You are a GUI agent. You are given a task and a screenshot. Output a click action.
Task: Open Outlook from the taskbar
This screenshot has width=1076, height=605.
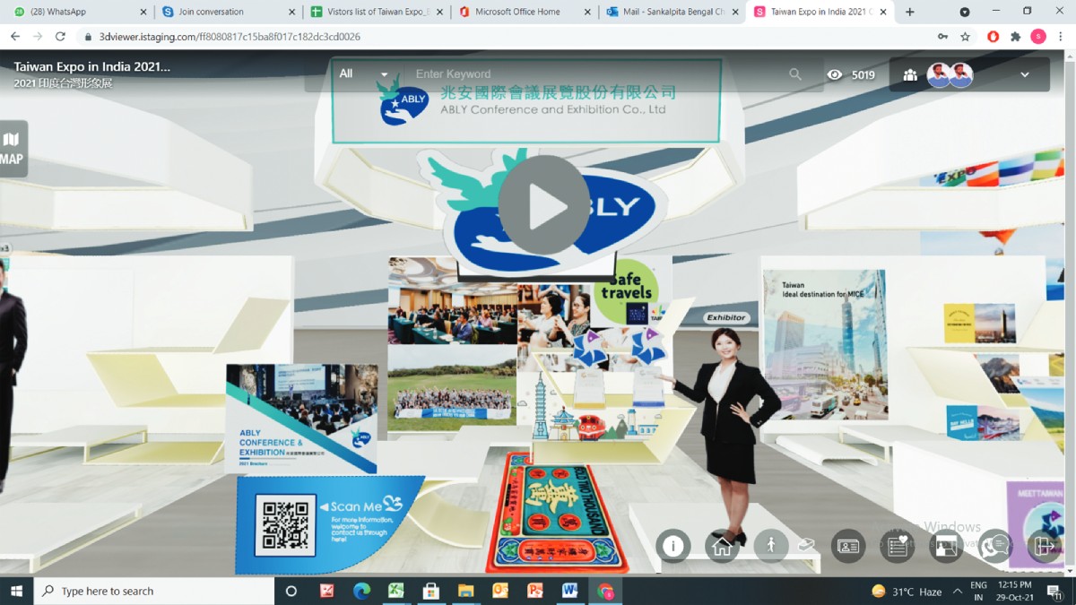[500, 591]
